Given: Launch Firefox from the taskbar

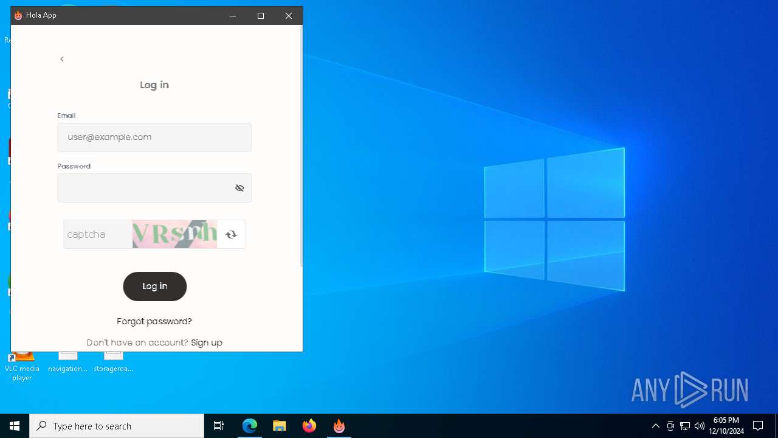Looking at the screenshot, I should tap(309, 426).
